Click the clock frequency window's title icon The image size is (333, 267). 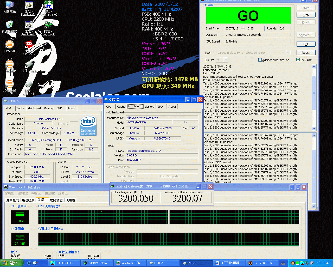point(112,186)
